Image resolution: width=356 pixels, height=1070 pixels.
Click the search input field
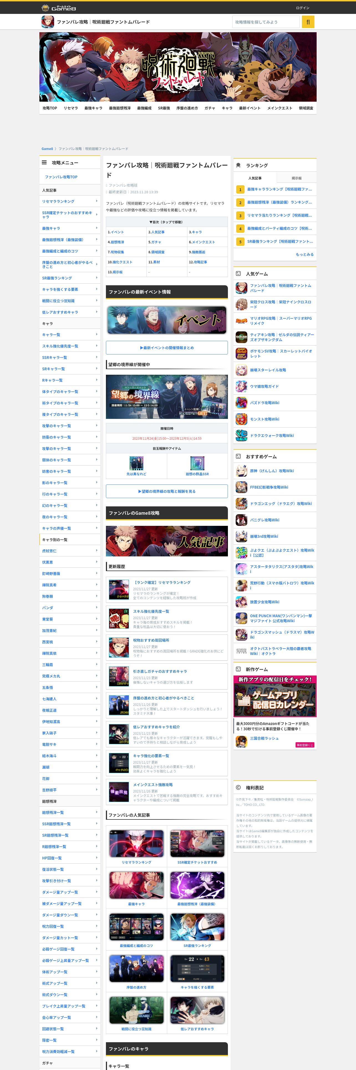tap(266, 22)
